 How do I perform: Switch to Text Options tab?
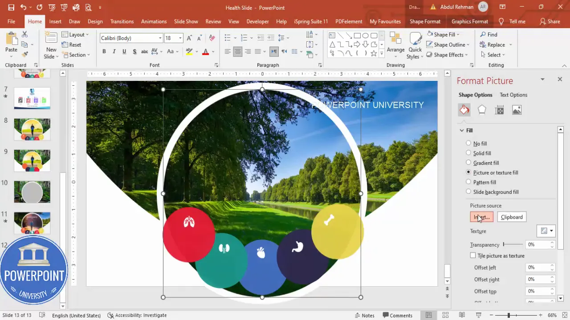pos(513,95)
